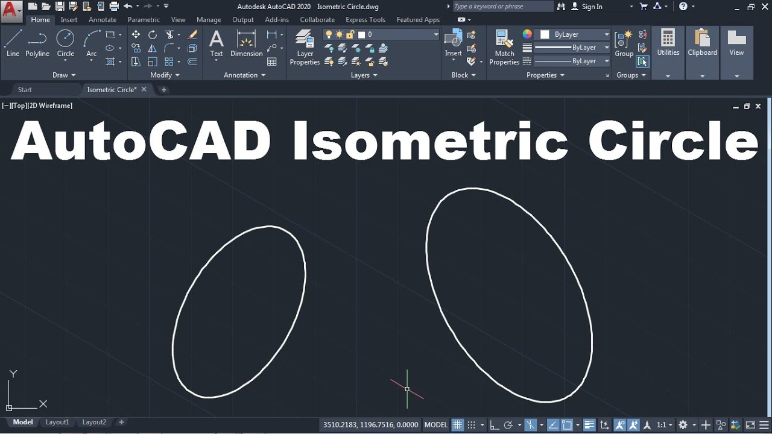This screenshot has height=434, width=772.
Task: Click the Rotate tool icon
Action: [153, 34]
